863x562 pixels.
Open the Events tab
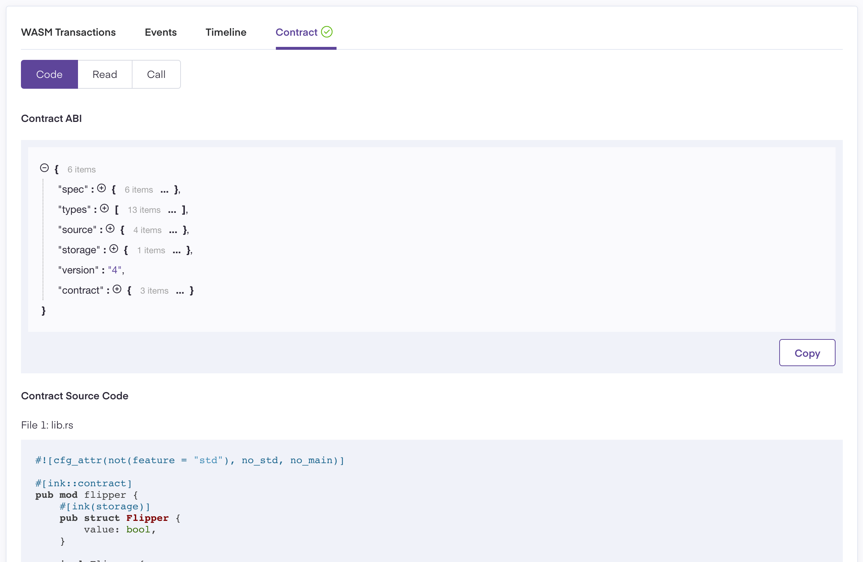(161, 32)
